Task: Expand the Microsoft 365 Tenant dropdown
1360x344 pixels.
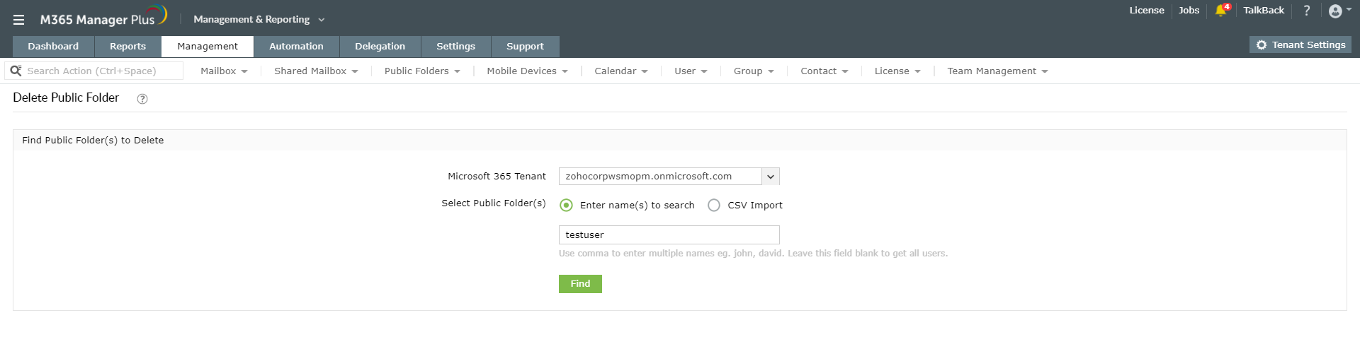Action: tap(771, 177)
